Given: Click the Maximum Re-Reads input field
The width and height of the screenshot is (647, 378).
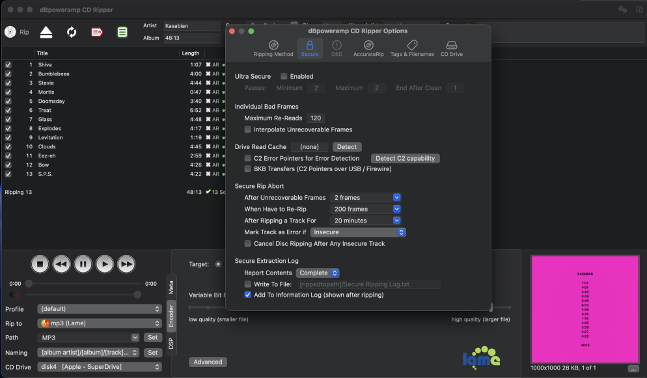Looking at the screenshot, I should coord(316,118).
